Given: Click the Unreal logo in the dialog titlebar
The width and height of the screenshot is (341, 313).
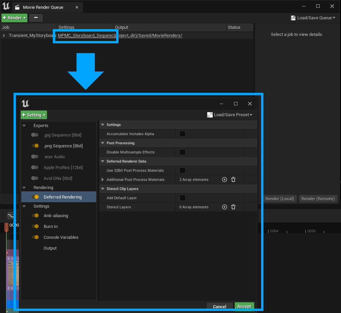Looking at the screenshot, I should click(x=25, y=104).
